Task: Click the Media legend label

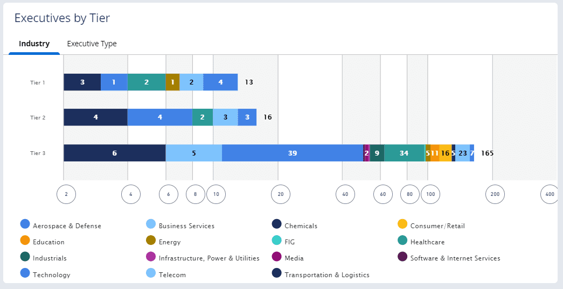Action: pos(294,258)
